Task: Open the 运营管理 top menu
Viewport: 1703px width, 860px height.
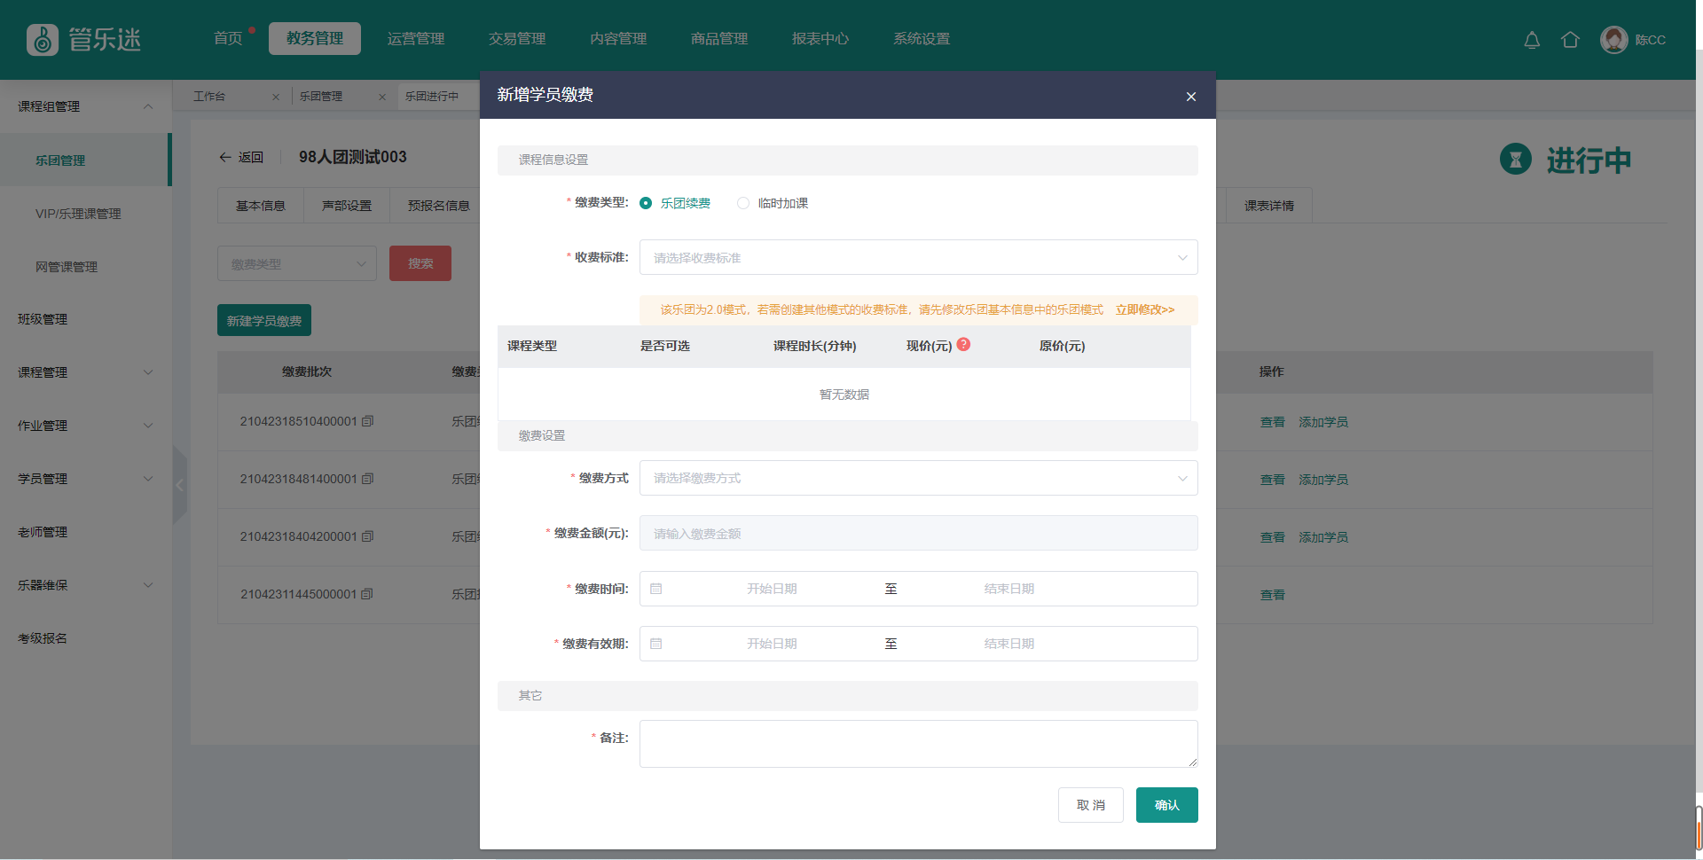Action: tap(416, 39)
